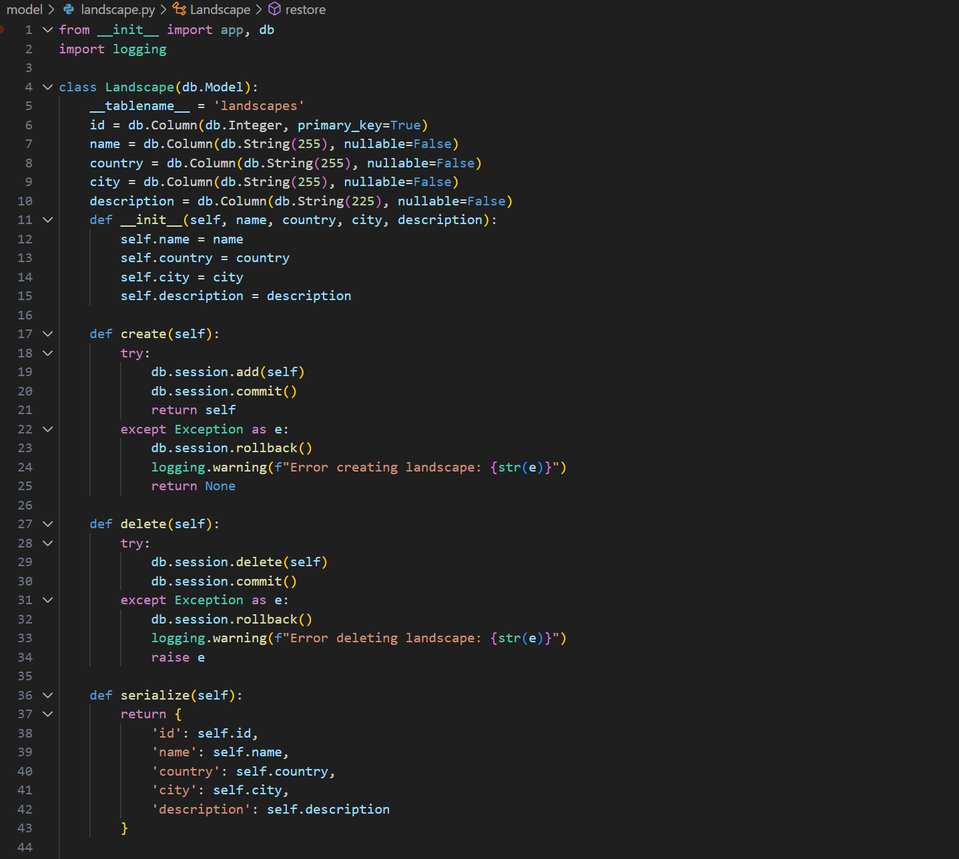This screenshot has width=959, height=859.
Task: Click the 'model' breadcrumb segment
Action: coord(25,9)
